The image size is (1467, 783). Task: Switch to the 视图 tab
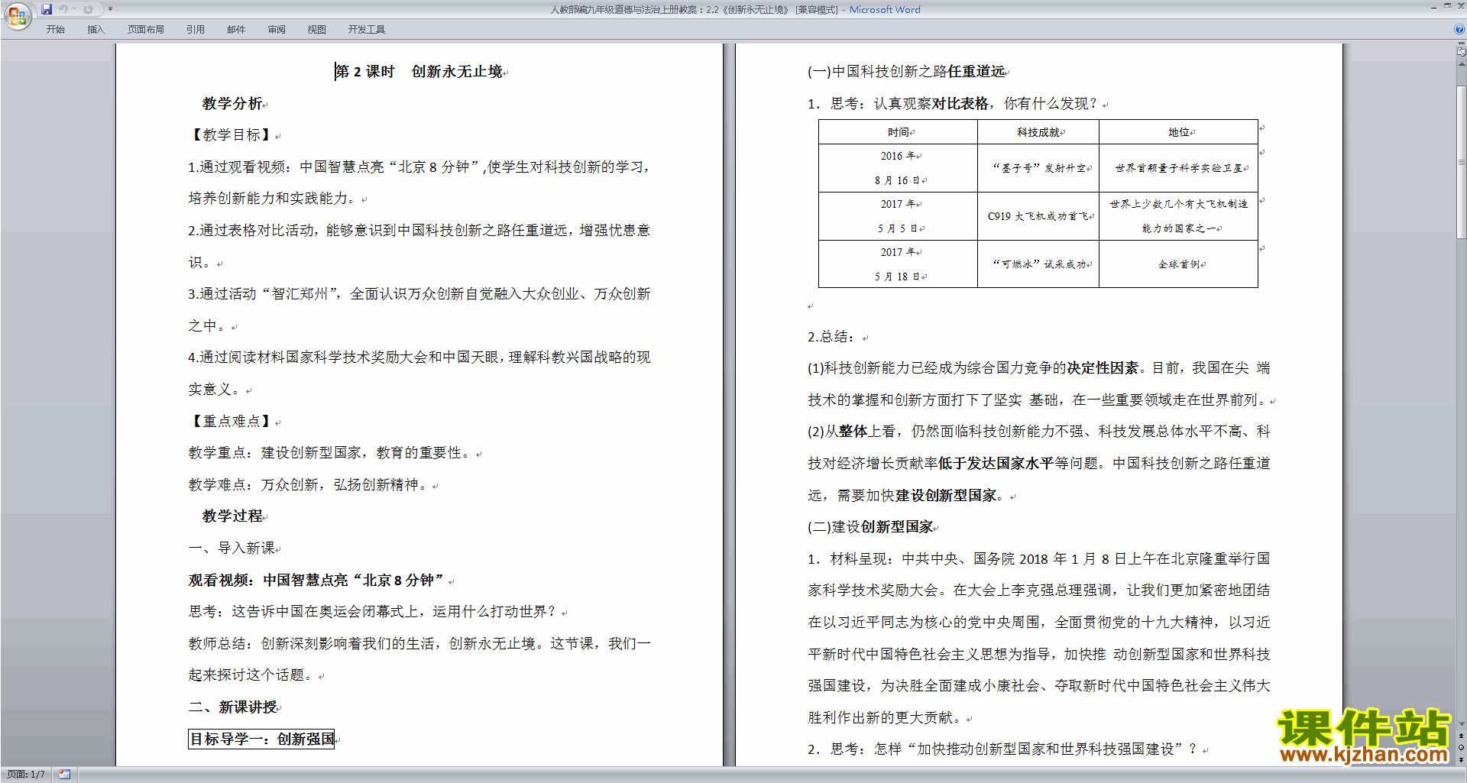(317, 29)
